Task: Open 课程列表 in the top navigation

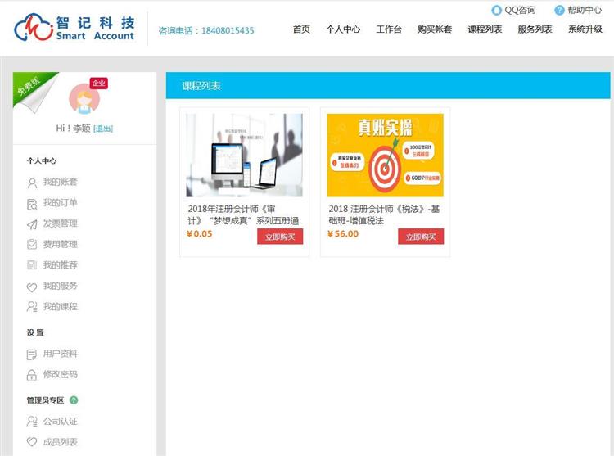Action: 485,29
